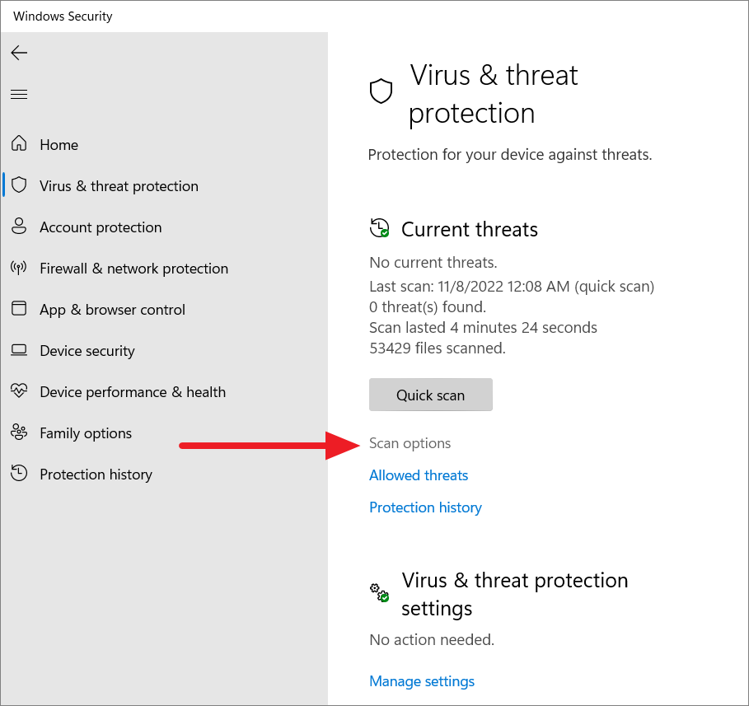Click the Protection history clock icon in sidebar

pyautogui.click(x=19, y=474)
